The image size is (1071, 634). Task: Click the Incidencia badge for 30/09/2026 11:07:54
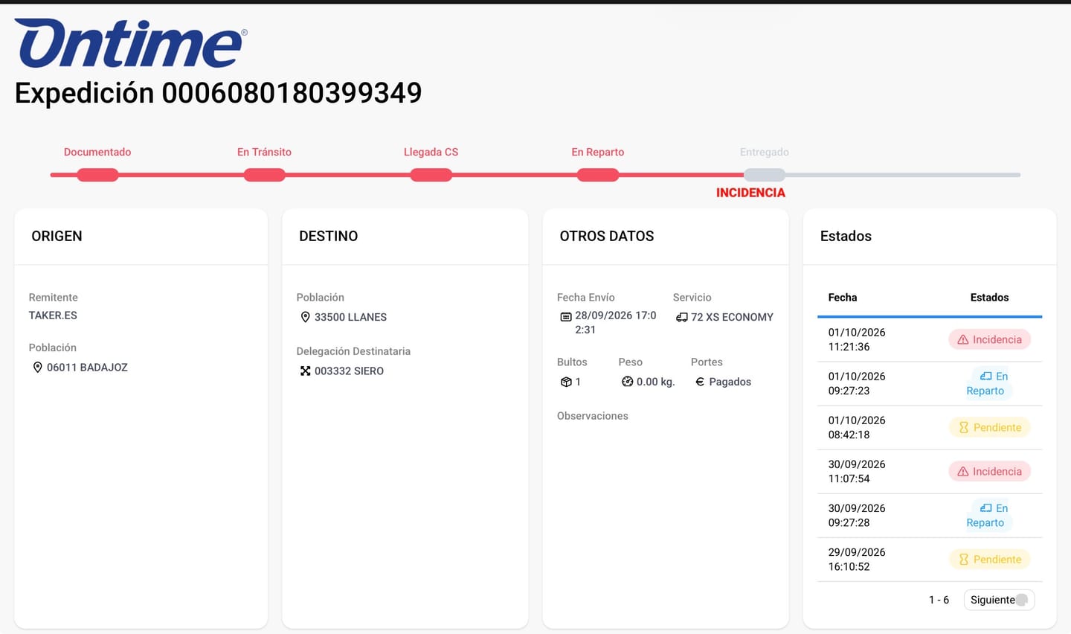coord(989,471)
